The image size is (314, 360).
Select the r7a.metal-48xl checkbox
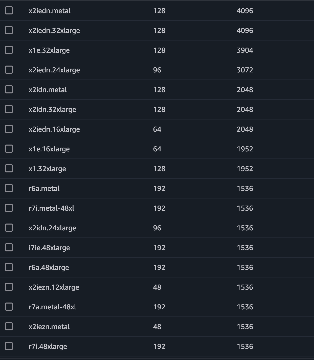(x=9, y=307)
